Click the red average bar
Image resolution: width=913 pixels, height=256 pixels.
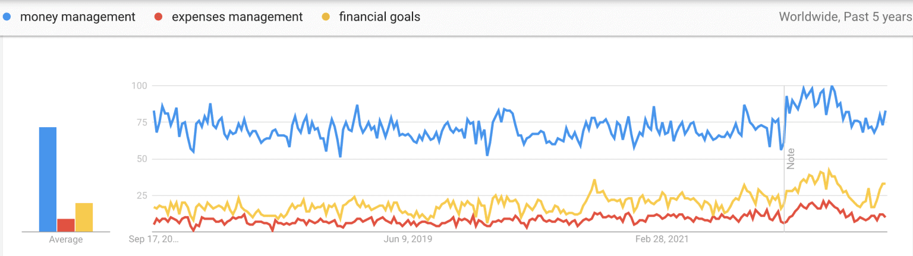point(66,225)
